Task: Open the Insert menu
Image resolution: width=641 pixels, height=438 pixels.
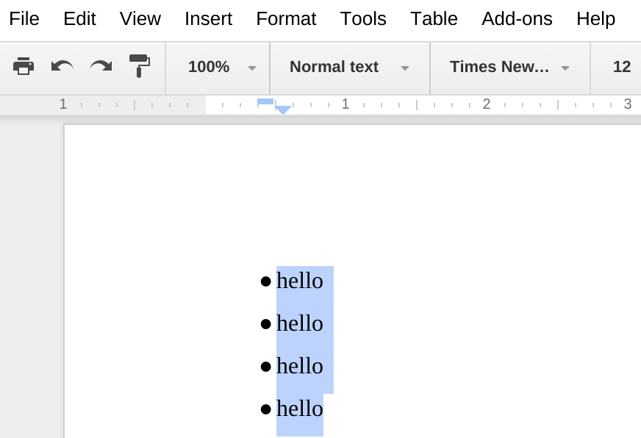Action: point(208,19)
